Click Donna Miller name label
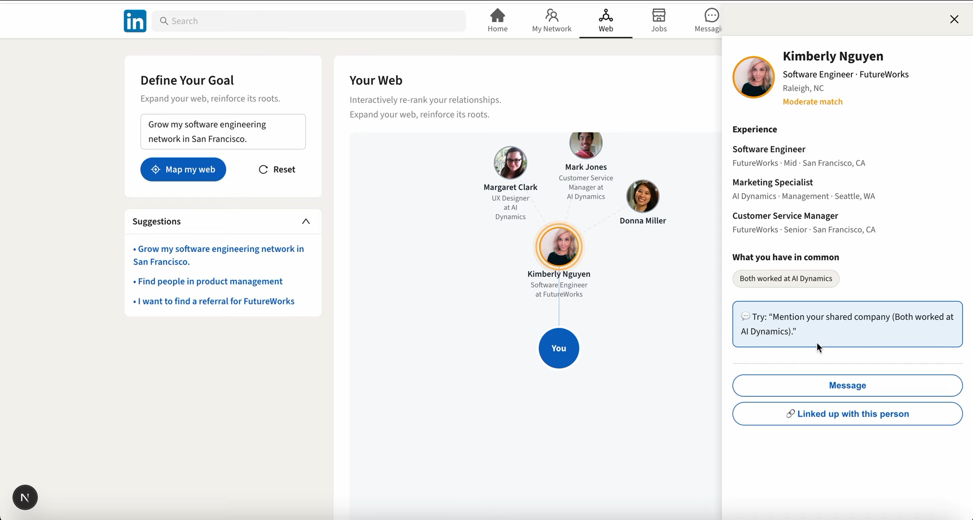Screen dimensions: 973x520 642,221
